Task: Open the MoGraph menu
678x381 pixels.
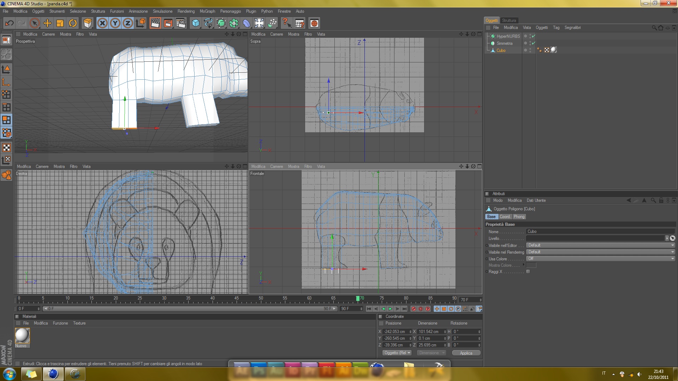Action: point(207,11)
